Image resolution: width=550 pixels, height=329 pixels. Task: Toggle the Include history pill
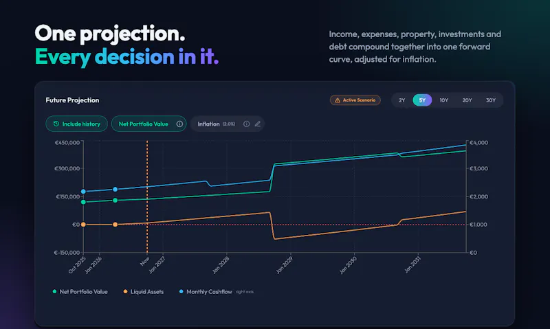click(76, 124)
